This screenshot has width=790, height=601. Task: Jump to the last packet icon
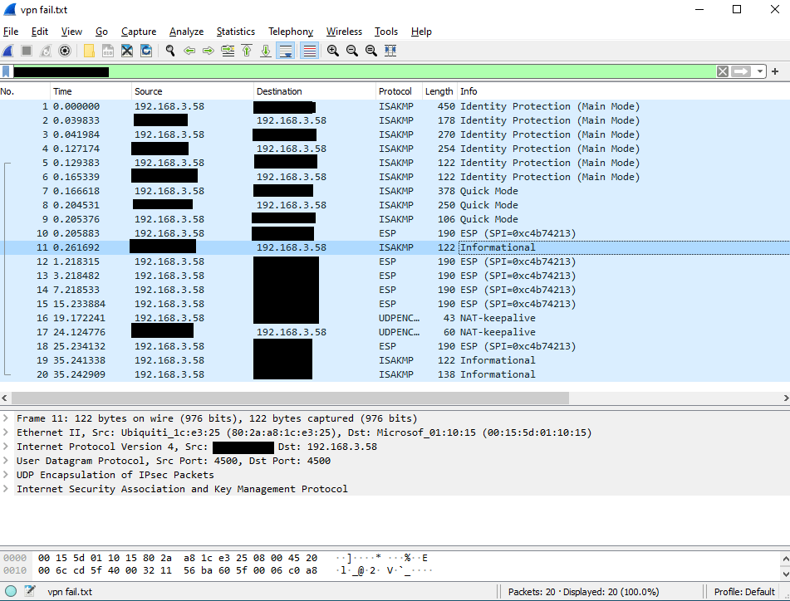pyautogui.click(x=266, y=51)
